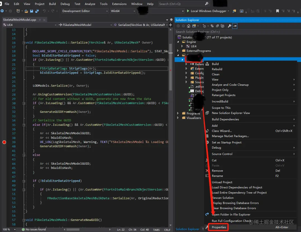The width and height of the screenshot is (301, 232).
Task: Click the TABS indentation indicator
Action: point(156,230)
